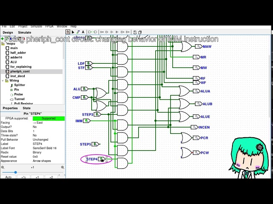
Task: Change Pull Behavior value Unchanged
Action: (x=48, y=140)
